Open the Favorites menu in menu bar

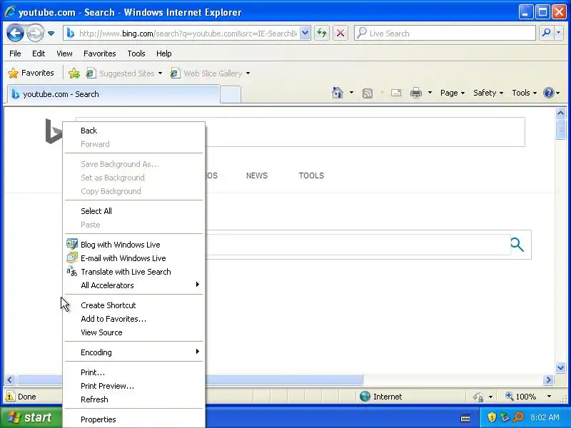[99, 53]
